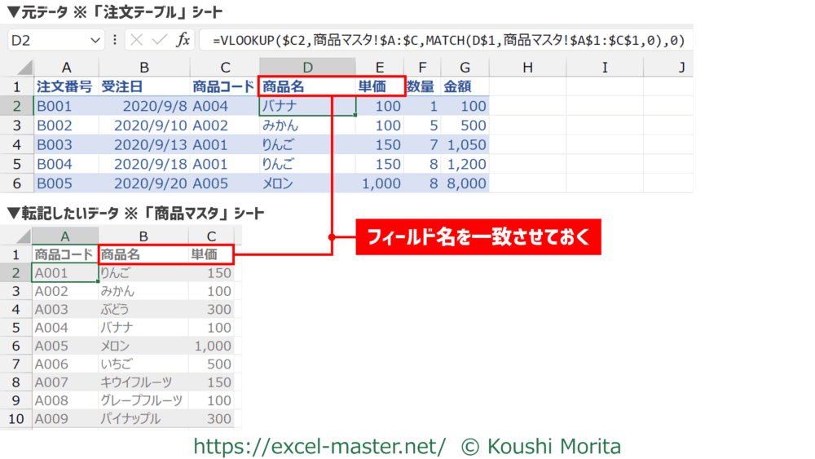Open the Name Box dropdown arrow
Screen dimensions: 815x459
(96, 40)
